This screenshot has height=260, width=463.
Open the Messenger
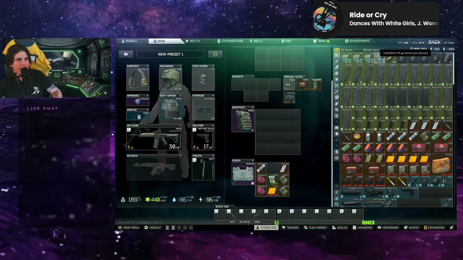point(388,227)
